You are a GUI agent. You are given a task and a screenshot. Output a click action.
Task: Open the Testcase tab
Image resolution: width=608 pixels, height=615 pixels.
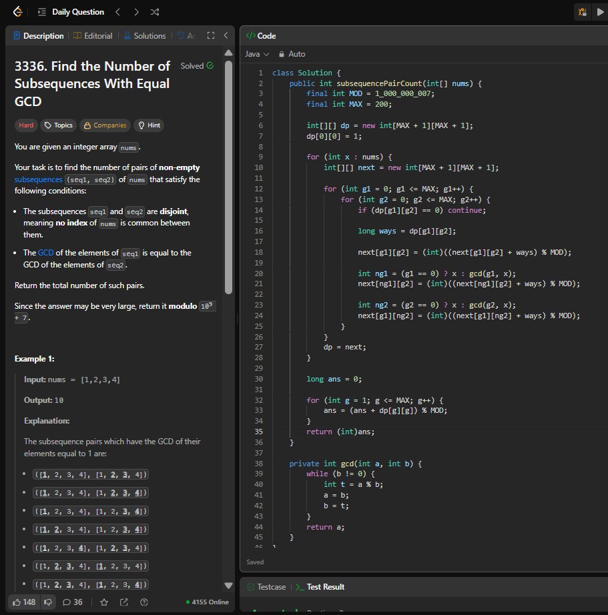click(x=267, y=587)
